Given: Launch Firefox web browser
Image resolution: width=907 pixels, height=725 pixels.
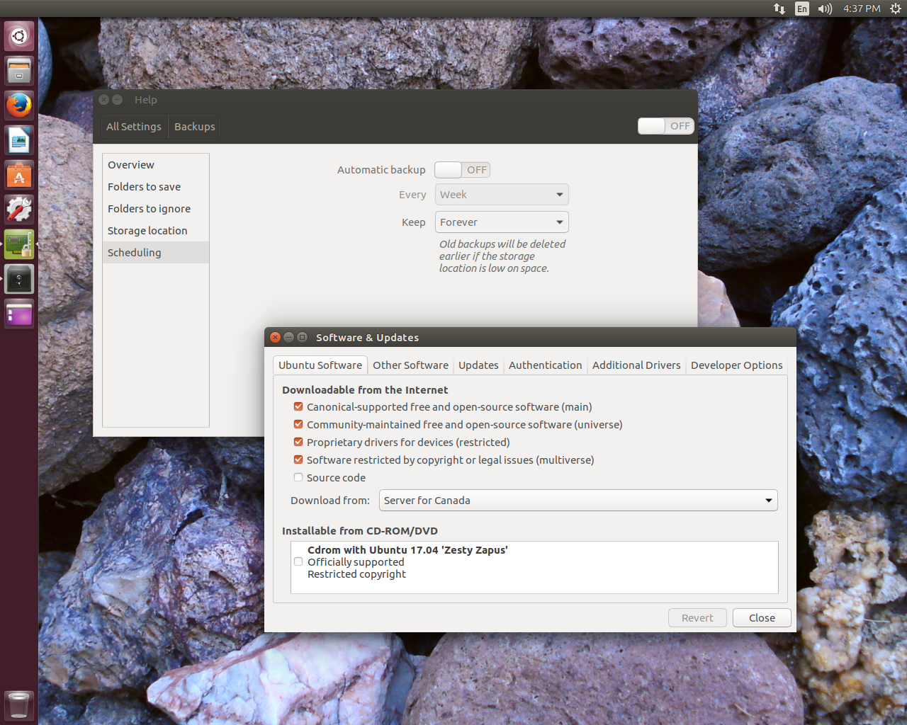Looking at the screenshot, I should 19,105.
